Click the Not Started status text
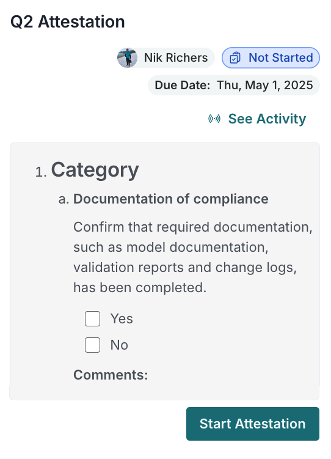331x459 pixels. pos(281,57)
